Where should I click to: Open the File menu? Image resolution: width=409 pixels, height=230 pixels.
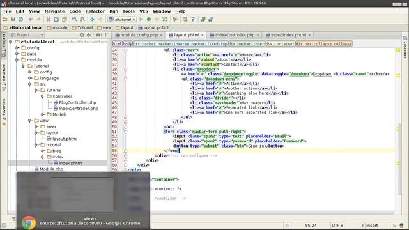coord(7,11)
